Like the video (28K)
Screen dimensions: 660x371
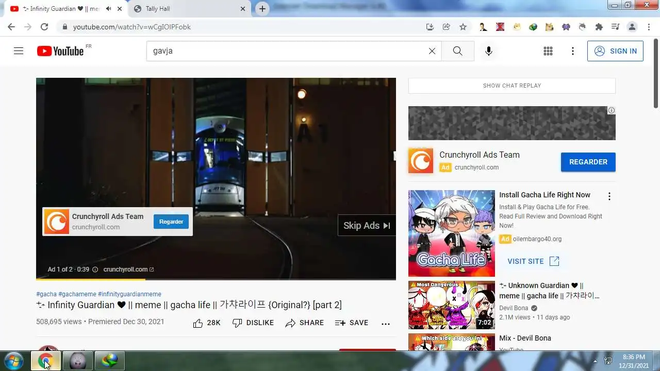[x=207, y=323]
